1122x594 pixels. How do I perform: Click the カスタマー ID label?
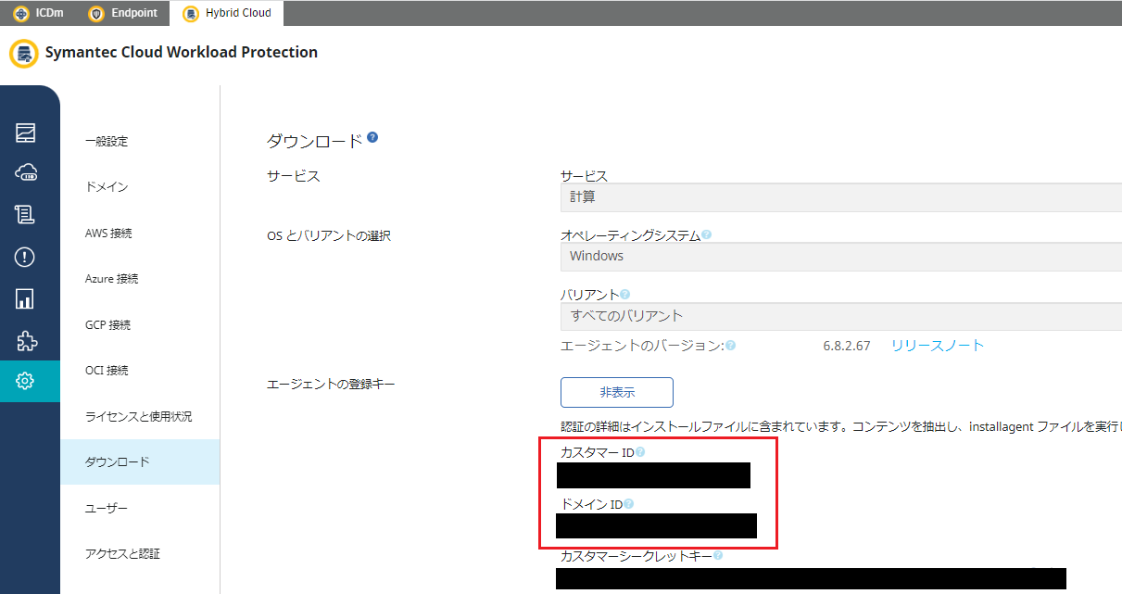[597, 453]
